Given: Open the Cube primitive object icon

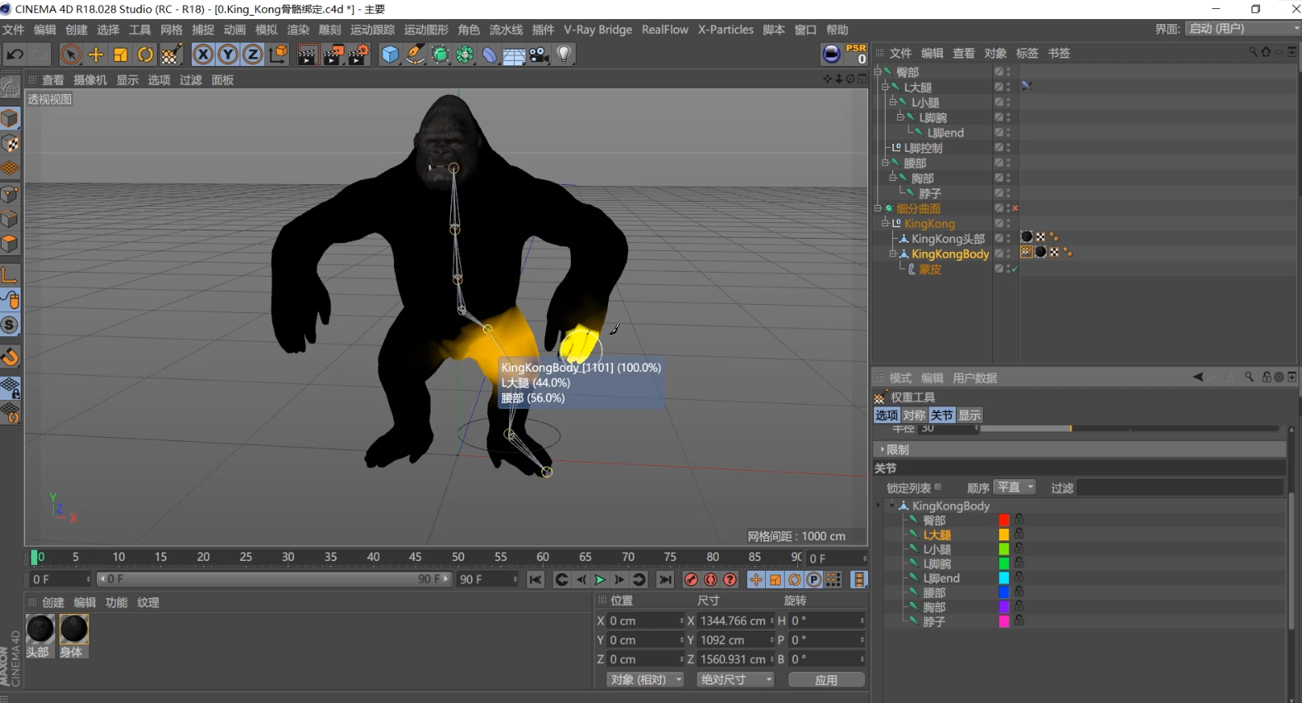Looking at the screenshot, I should pos(390,55).
